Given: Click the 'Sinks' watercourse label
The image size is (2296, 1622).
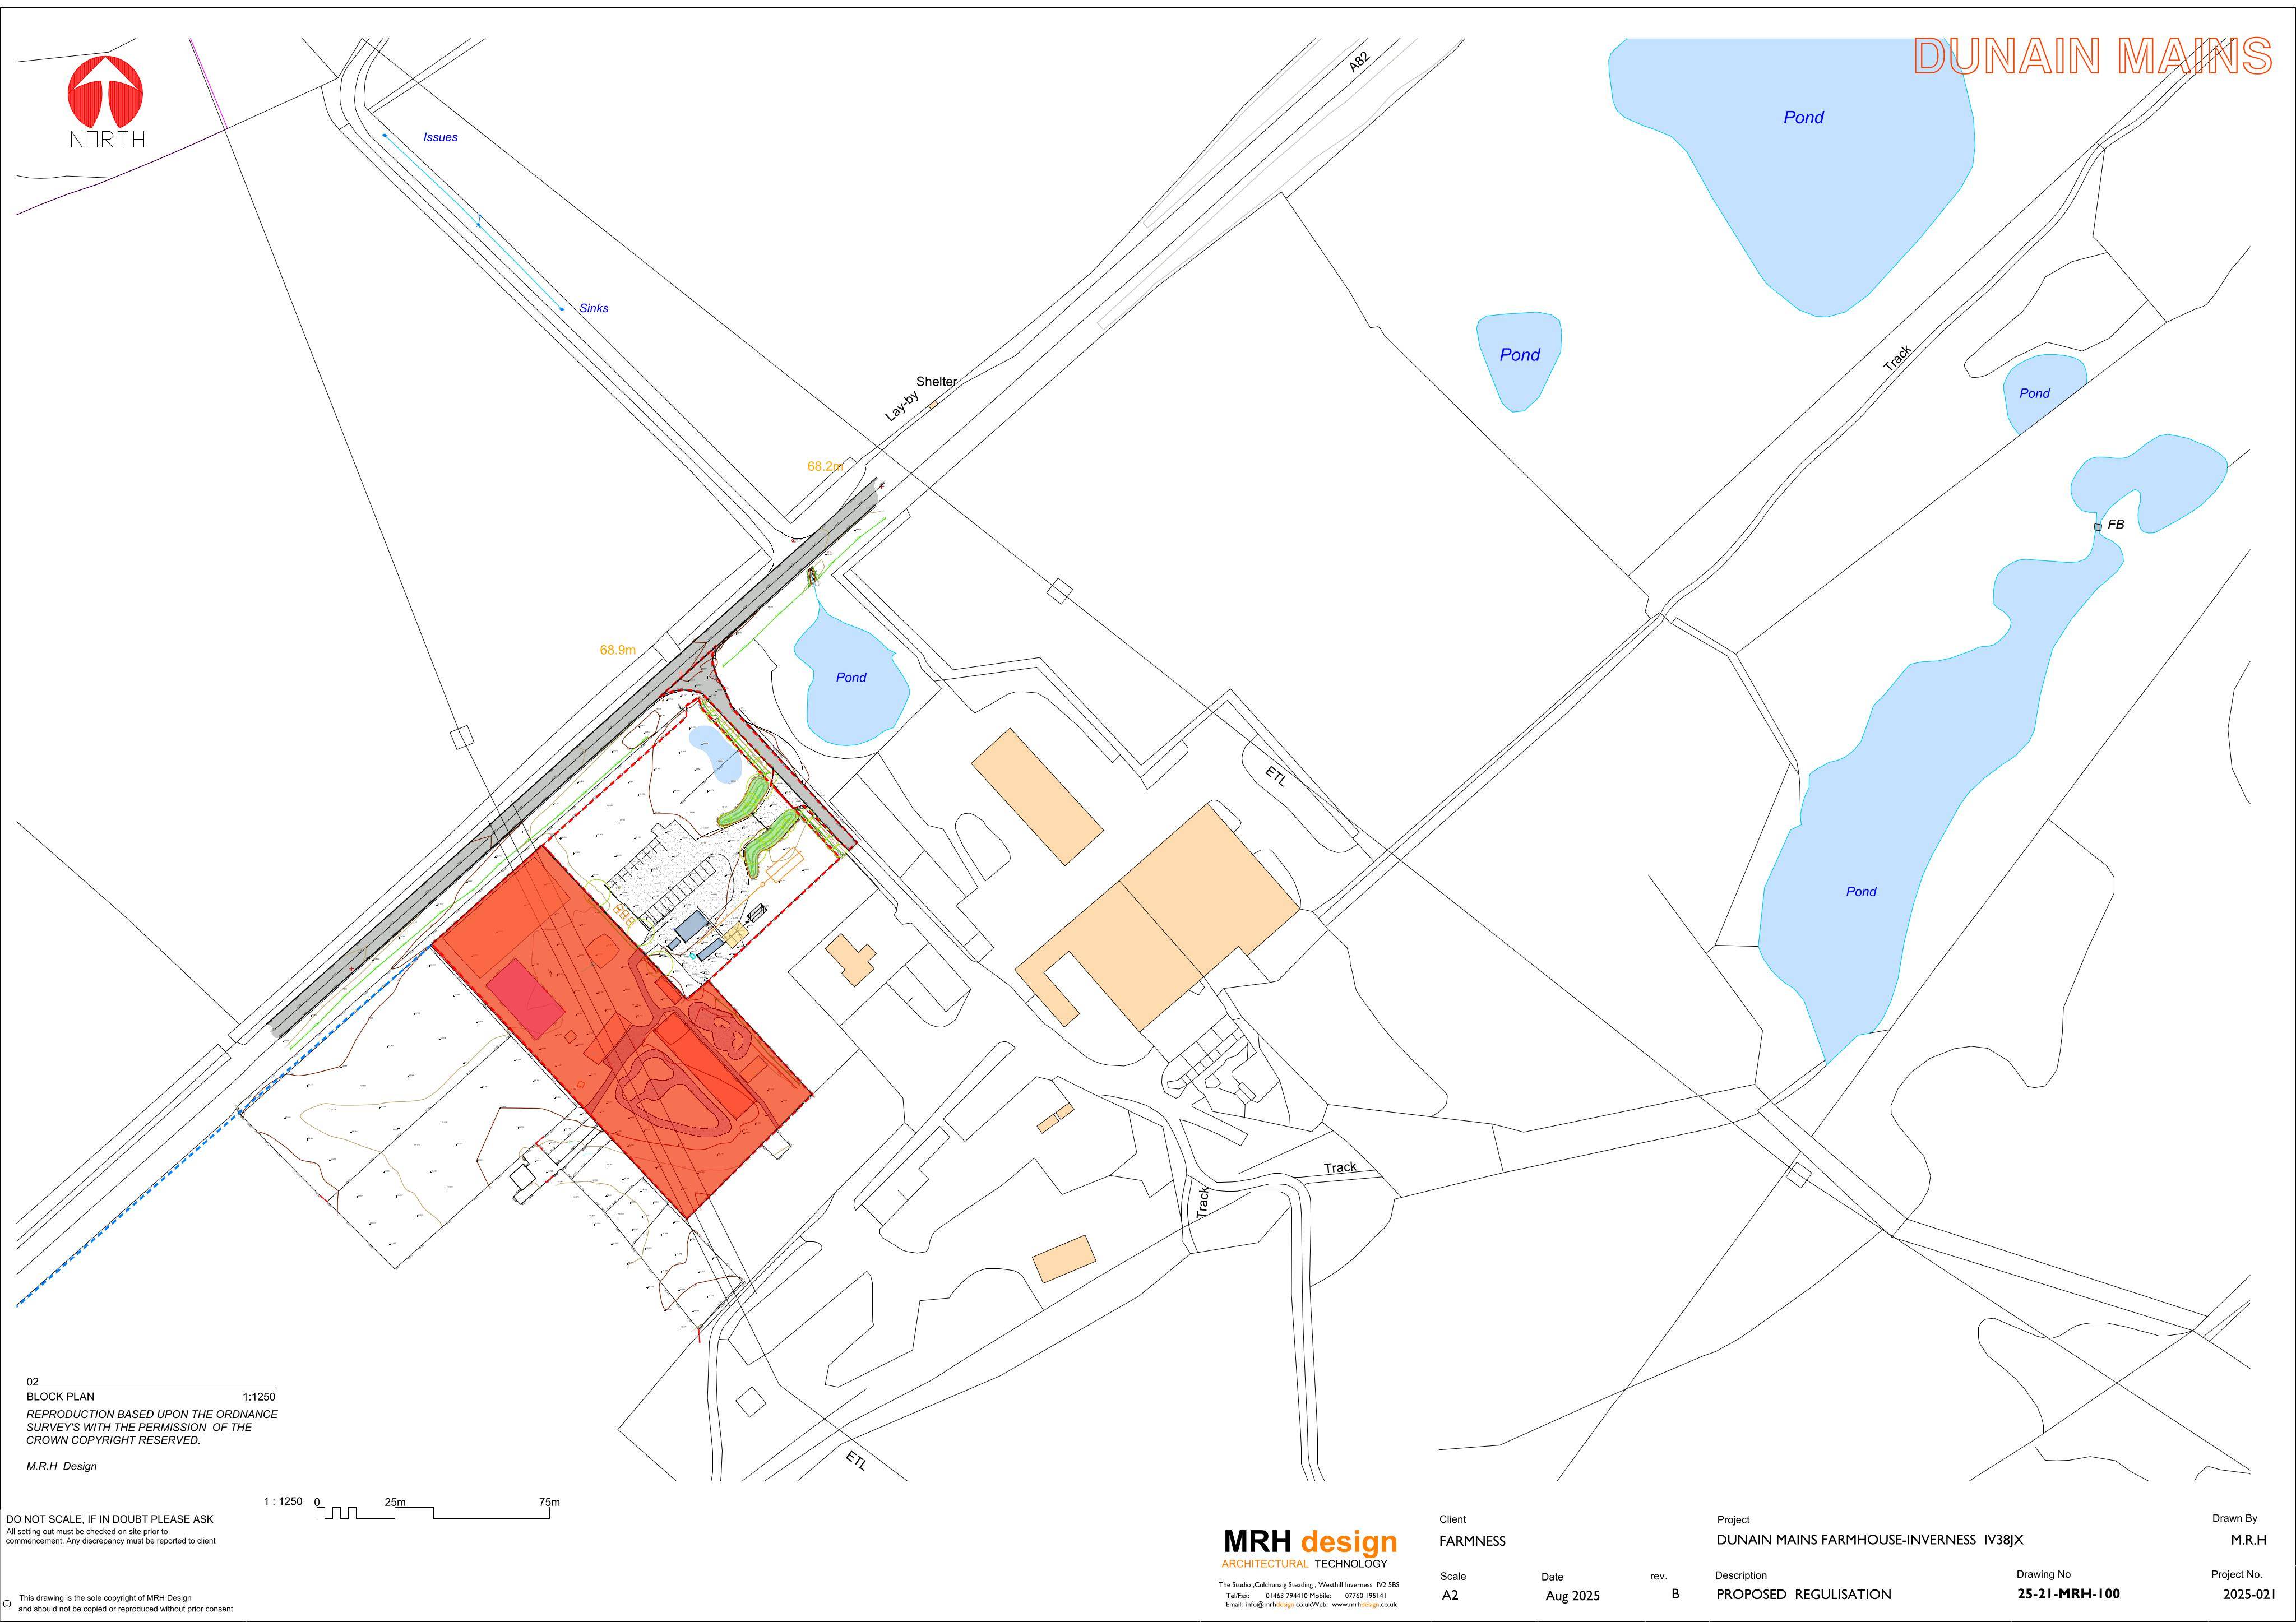Looking at the screenshot, I should click(x=594, y=308).
